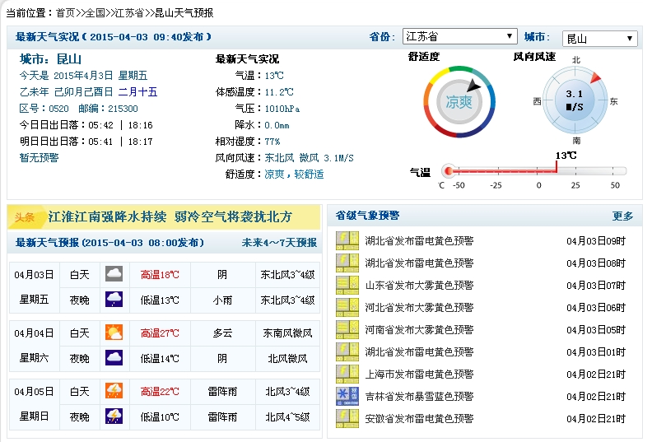
Task: Click the fog warning icon for 河南省
Action: pos(347,330)
